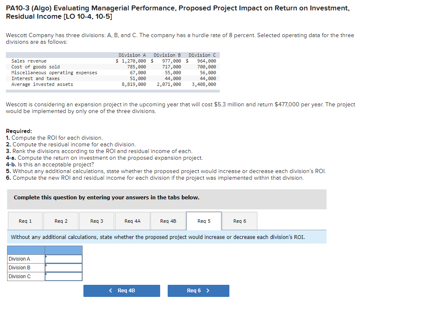The width and height of the screenshot is (430, 309).
Task: Click requirement 3 Rank the divisions text
Action: [99, 151]
